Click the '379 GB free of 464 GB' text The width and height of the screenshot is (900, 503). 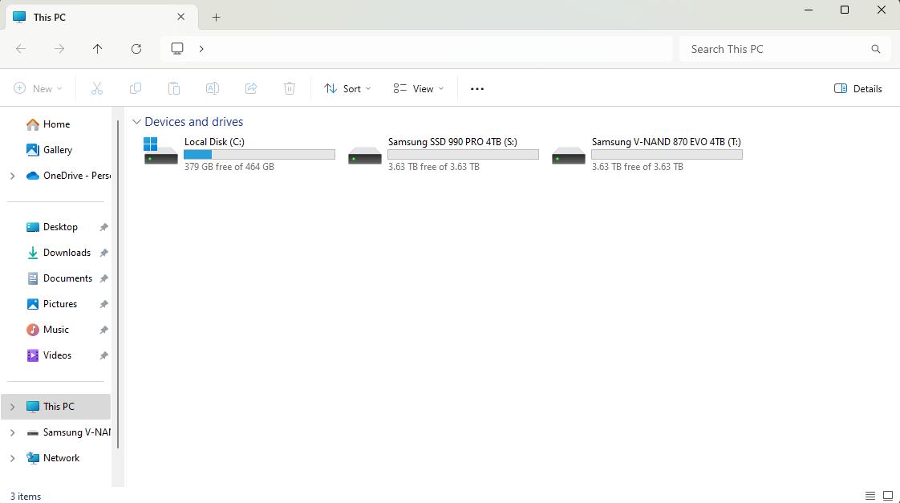229,167
